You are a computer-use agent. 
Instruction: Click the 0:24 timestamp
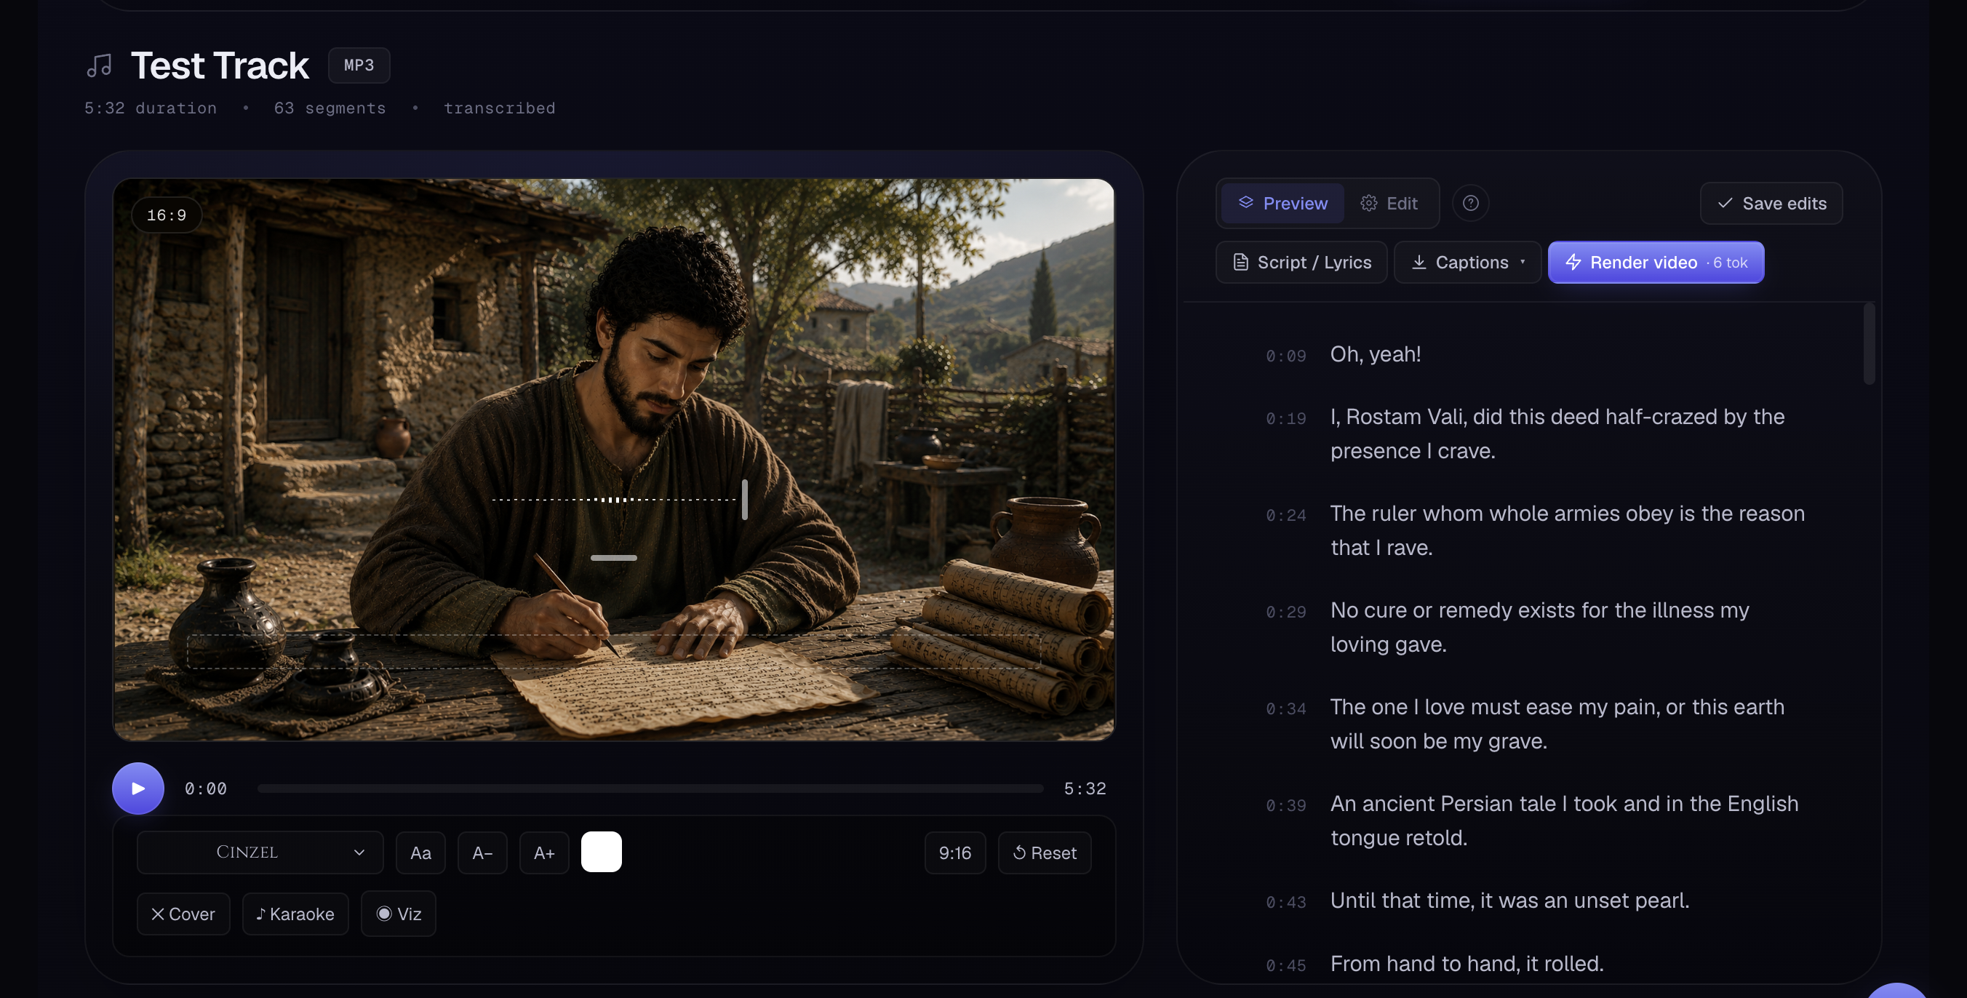[x=1286, y=516]
